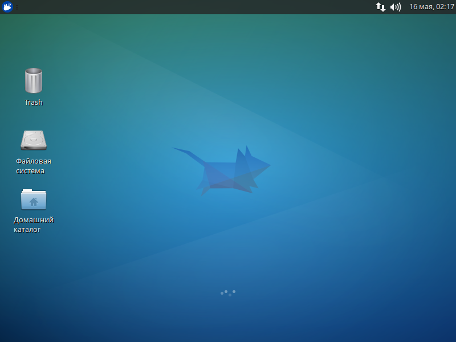Open the volume speaker indicator

(396, 7)
